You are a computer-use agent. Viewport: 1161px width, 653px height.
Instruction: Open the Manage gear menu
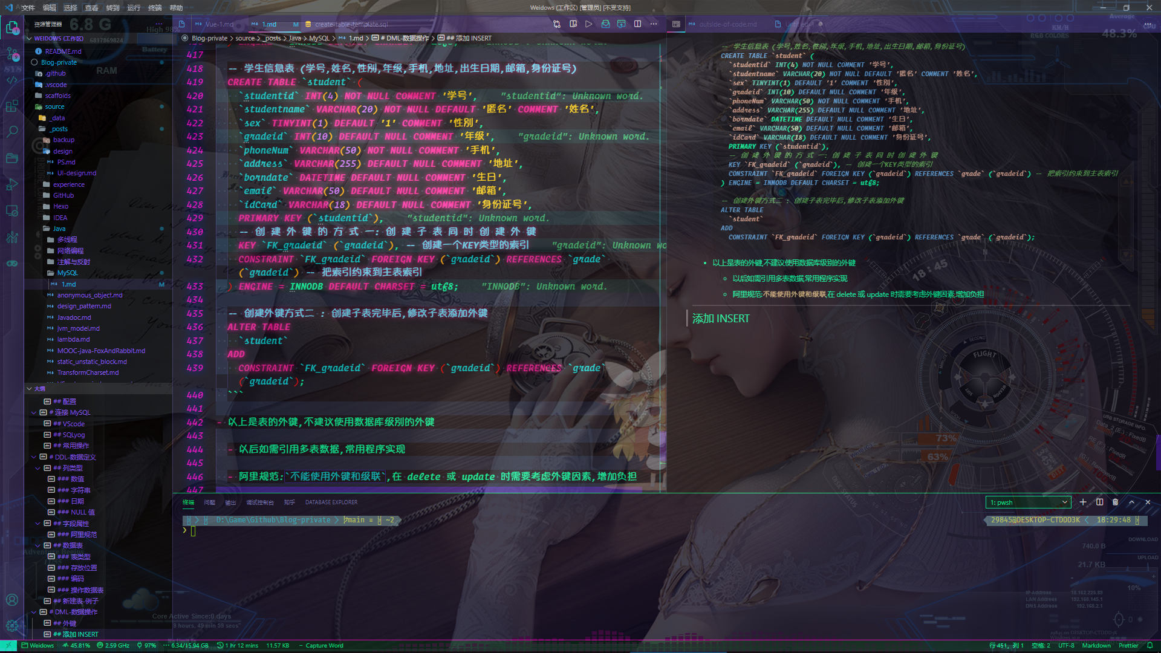coord(12,626)
